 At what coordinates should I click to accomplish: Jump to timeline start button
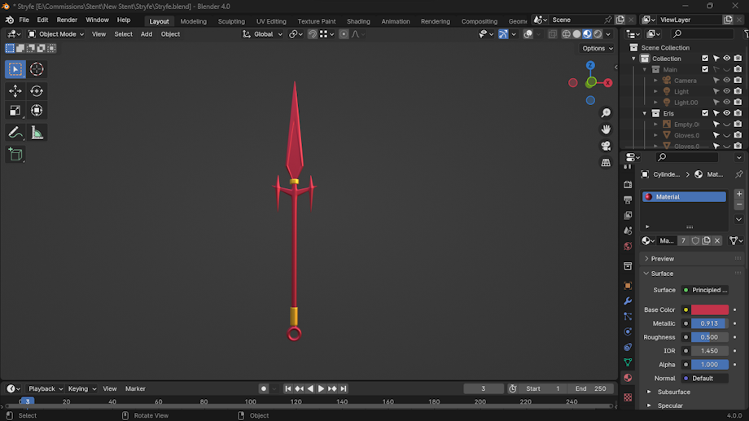pos(288,388)
